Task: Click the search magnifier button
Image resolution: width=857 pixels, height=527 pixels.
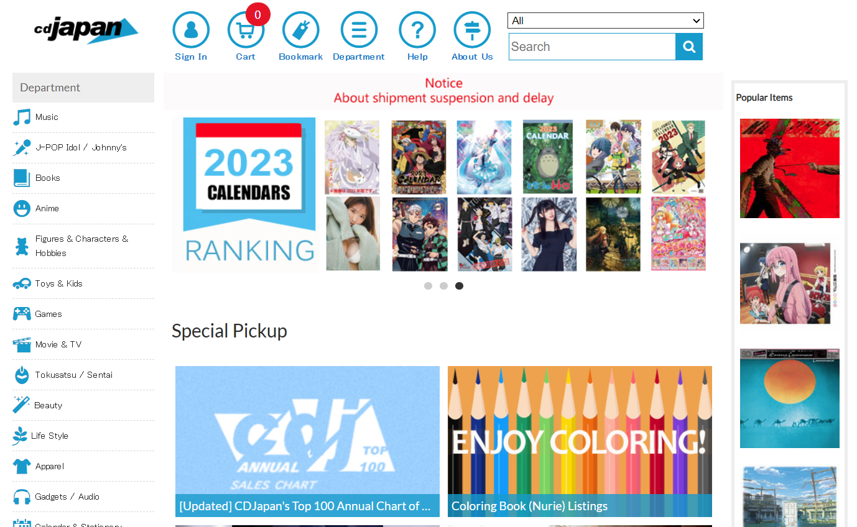Action: (689, 47)
